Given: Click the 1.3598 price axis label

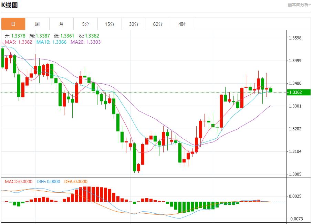Looking at the screenshot, I should tap(296, 38).
